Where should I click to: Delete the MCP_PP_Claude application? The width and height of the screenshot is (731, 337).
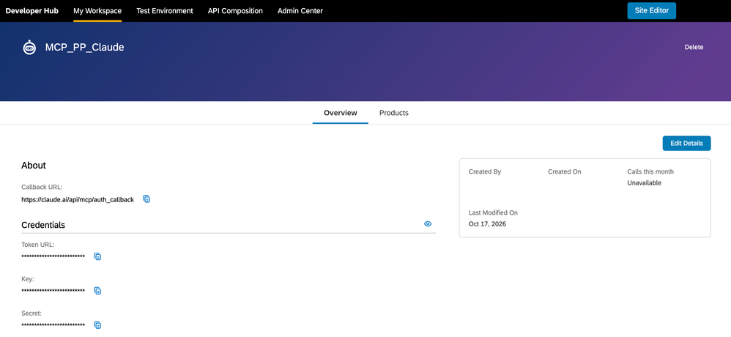694,47
